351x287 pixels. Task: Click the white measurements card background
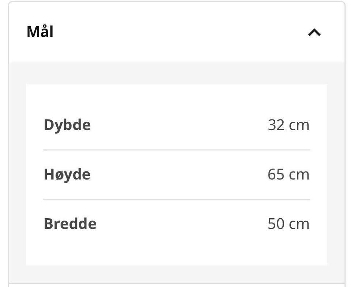pyautogui.click(x=177, y=256)
